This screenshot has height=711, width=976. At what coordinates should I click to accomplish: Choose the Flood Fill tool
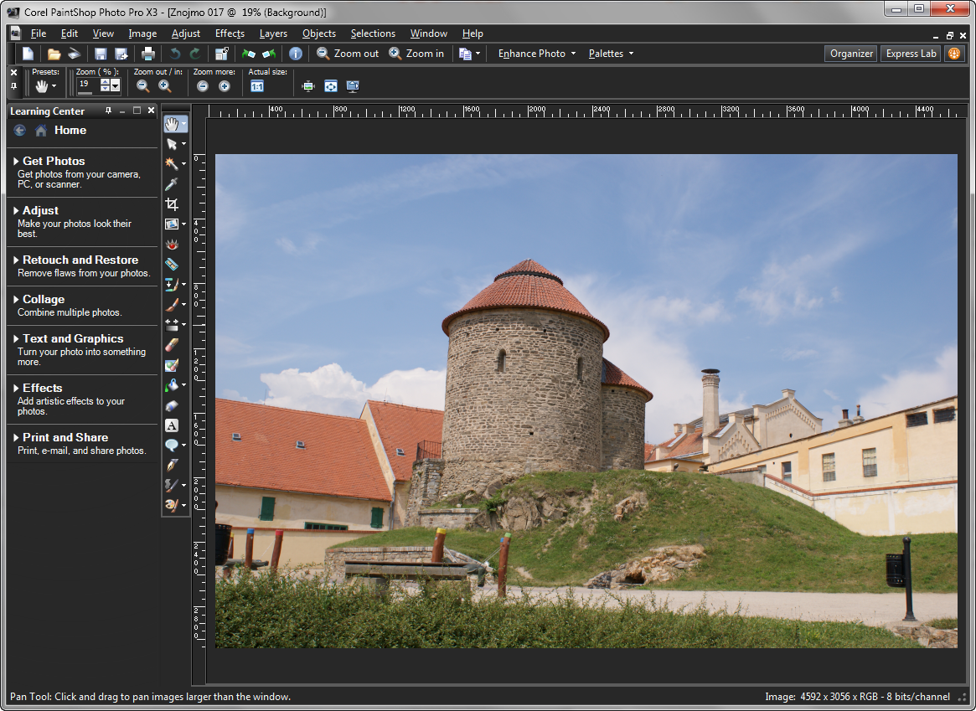tap(174, 384)
